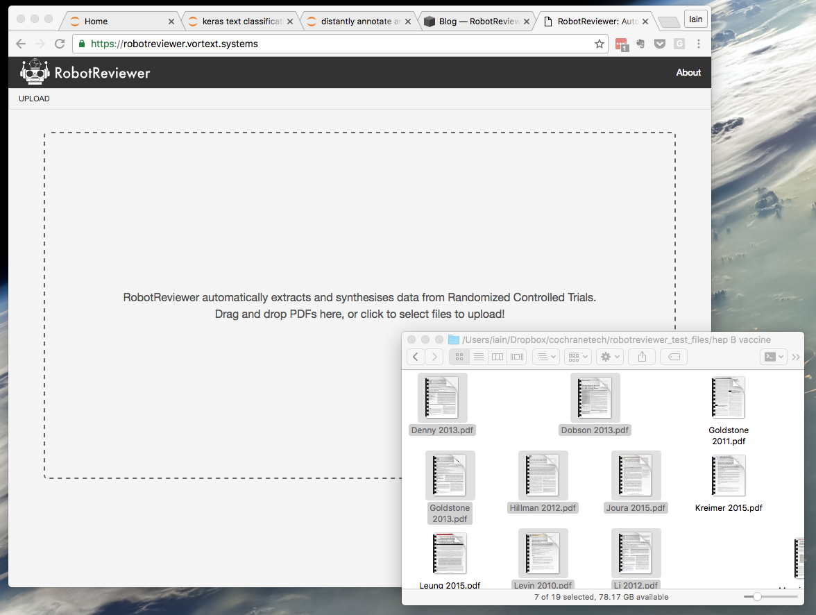Image resolution: width=816 pixels, height=615 pixels.
Task: Click Finder share button
Action: click(x=643, y=357)
